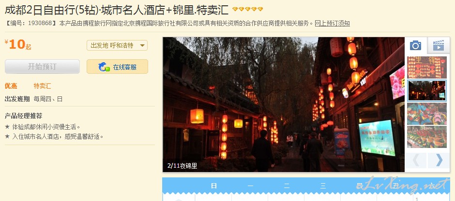Select the colorful crafts thumbnail
The height and width of the screenshot is (201, 455).
pos(427,113)
